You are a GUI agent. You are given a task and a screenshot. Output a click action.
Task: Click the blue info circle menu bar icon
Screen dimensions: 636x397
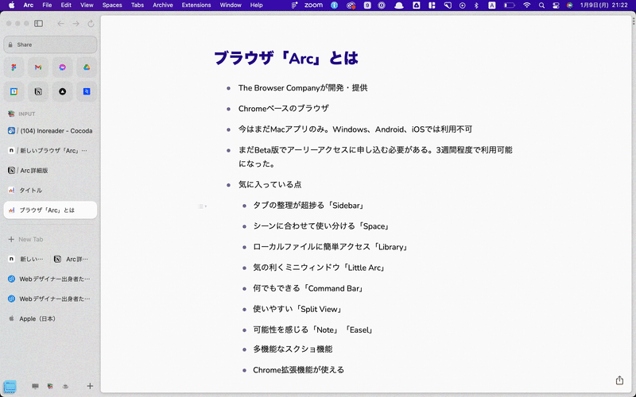(334, 6)
